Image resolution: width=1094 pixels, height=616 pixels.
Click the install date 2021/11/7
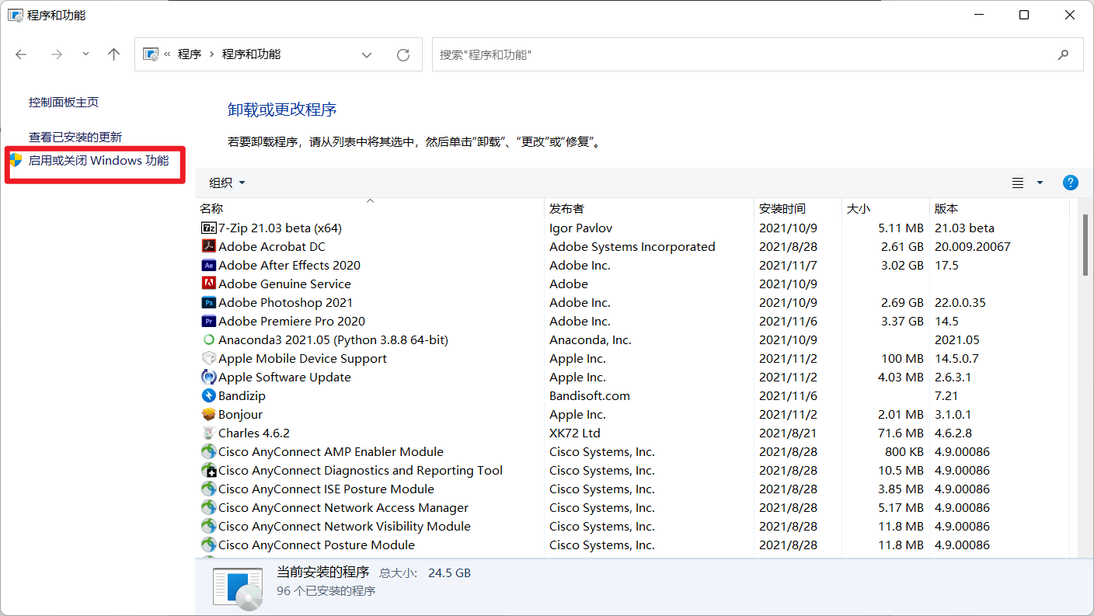[x=789, y=266]
